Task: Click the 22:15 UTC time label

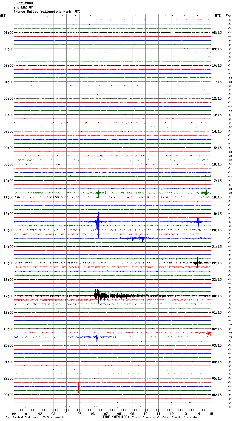Action: (217, 263)
